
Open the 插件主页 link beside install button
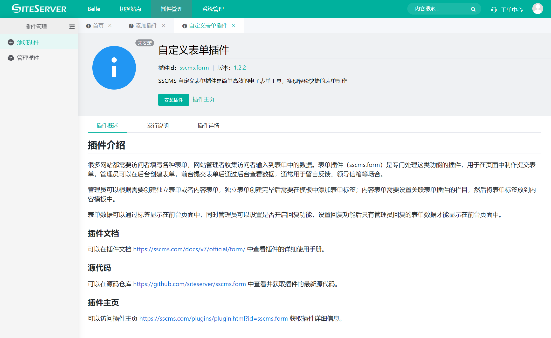pyautogui.click(x=203, y=99)
